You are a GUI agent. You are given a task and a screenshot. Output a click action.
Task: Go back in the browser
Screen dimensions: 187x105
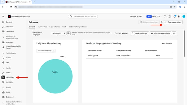[3, 7]
